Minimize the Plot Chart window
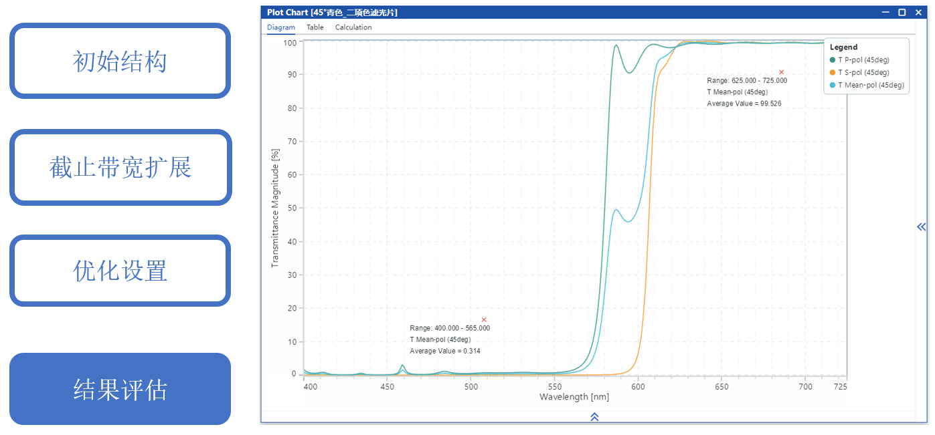The height and width of the screenshot is (435, 935). pos(885,12)
